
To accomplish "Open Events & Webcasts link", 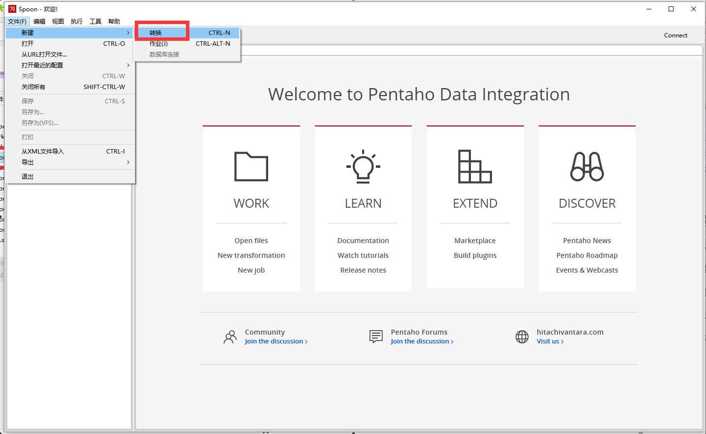I will [x=587, y=270].
